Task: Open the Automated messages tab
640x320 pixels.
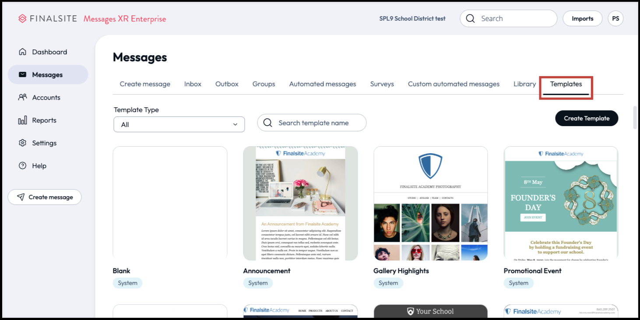Action: pos(323,84)
